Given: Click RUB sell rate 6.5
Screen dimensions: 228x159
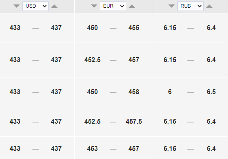Looking at the screenshot, I should coord(211,92).
